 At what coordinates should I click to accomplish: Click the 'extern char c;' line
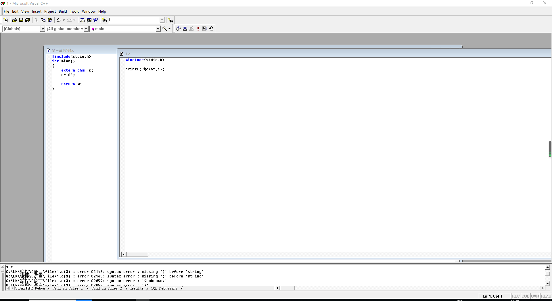tap(77, 70)
